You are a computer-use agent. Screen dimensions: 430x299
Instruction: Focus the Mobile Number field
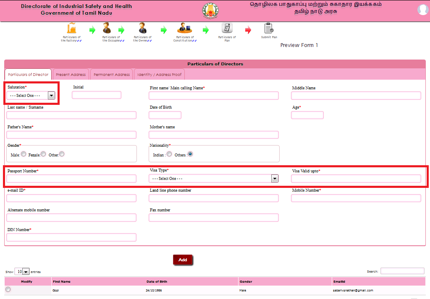(x=356, y=198)
